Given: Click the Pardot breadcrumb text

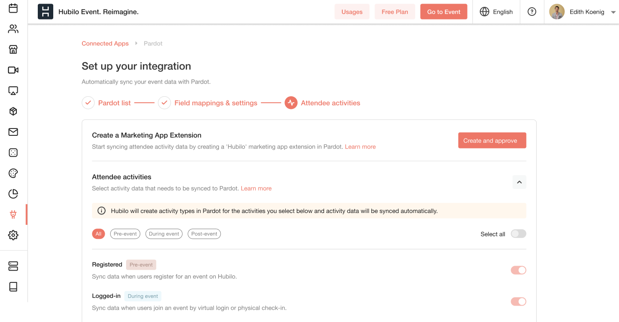Looking at the screenshot, I should [x=153, y=44].
